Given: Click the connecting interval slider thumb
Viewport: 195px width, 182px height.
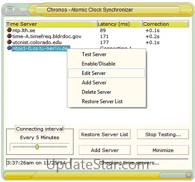Looking at the screenshot, I should 37,147.
